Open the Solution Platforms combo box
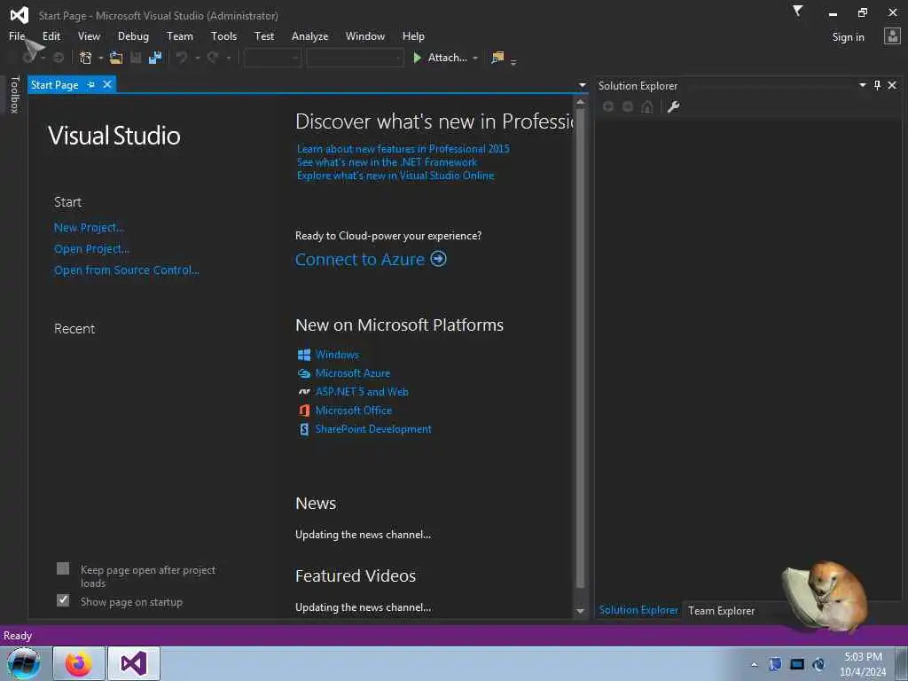 [x=355, y=58]
